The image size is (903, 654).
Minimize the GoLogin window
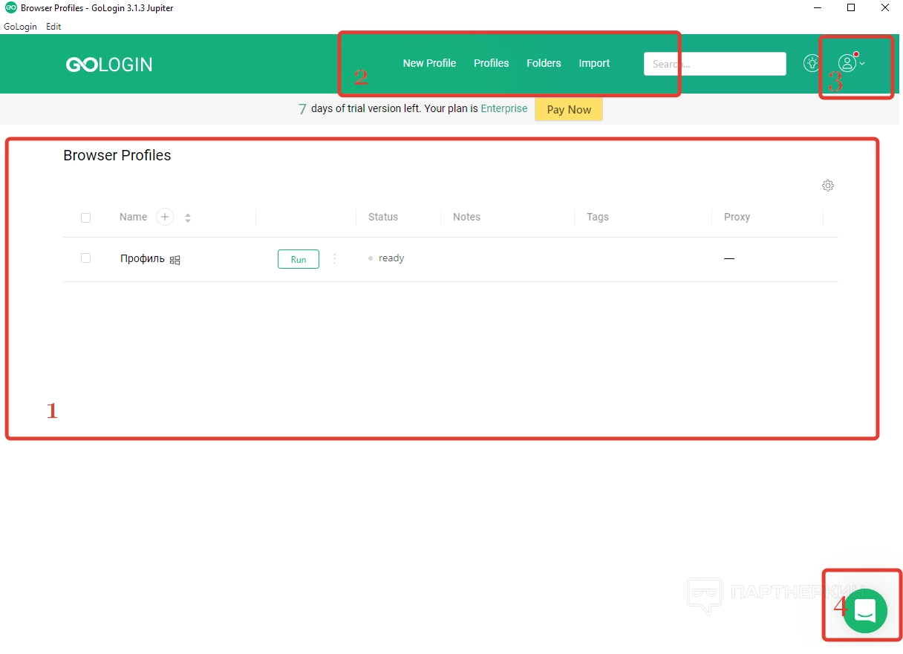(818, 8)
